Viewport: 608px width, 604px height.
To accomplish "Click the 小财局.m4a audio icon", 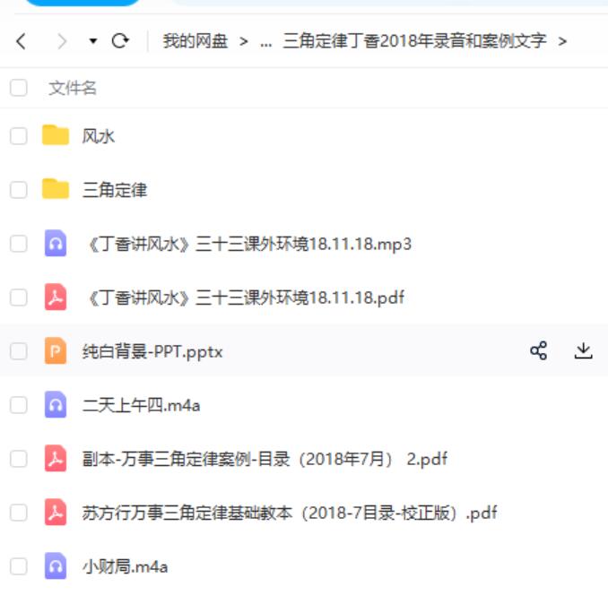I will [x=56, y=565].
